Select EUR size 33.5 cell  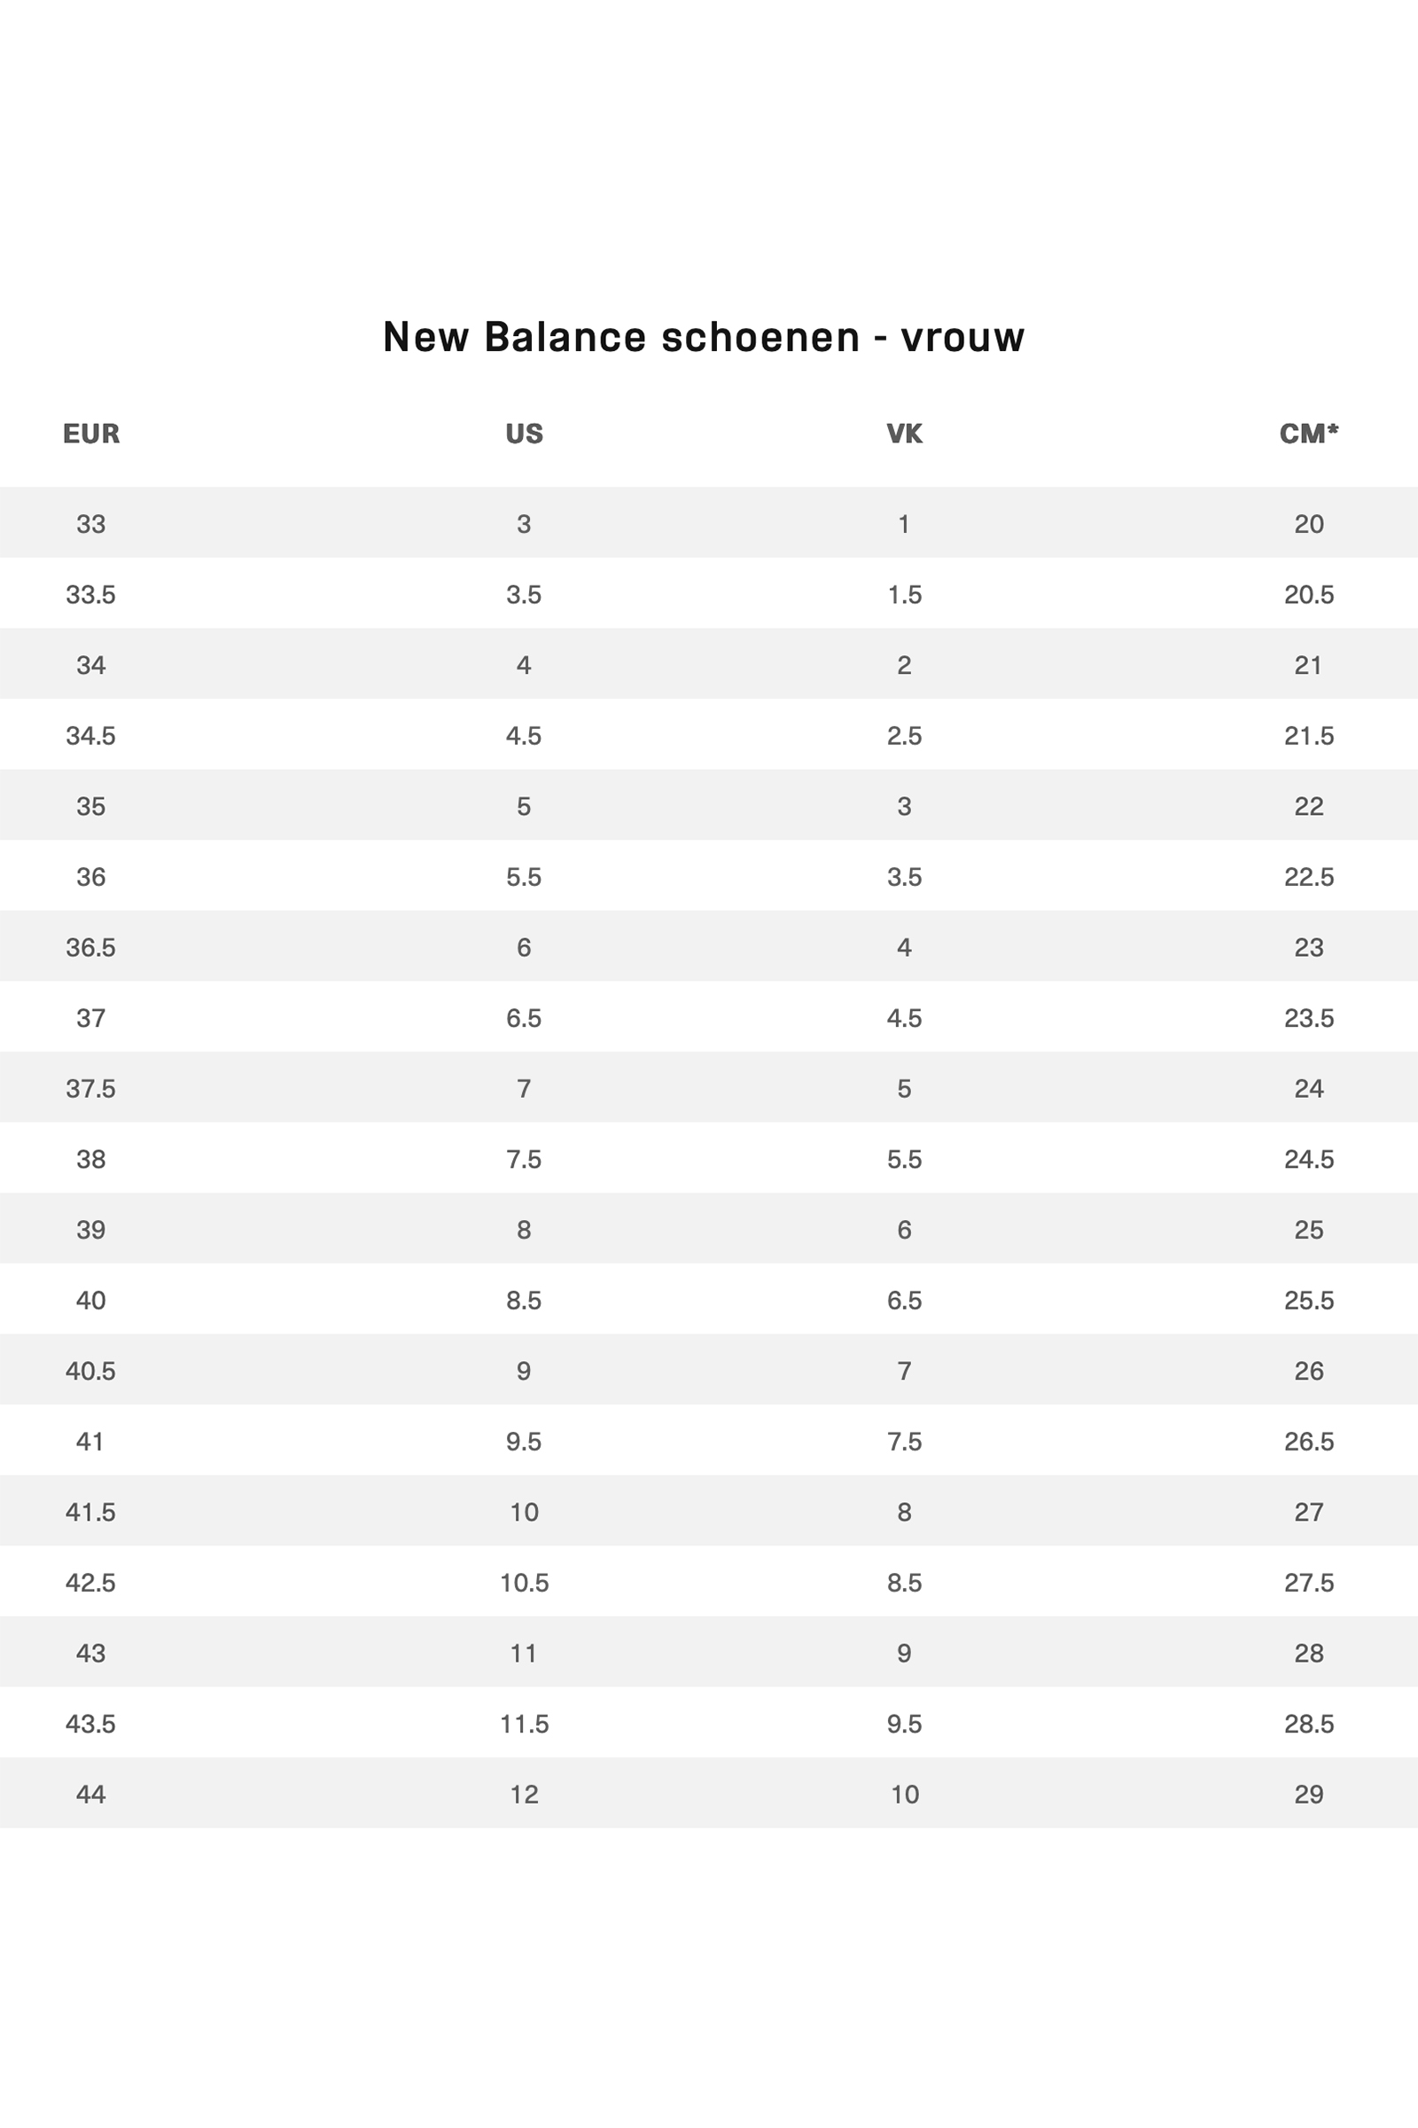(90, 594)
